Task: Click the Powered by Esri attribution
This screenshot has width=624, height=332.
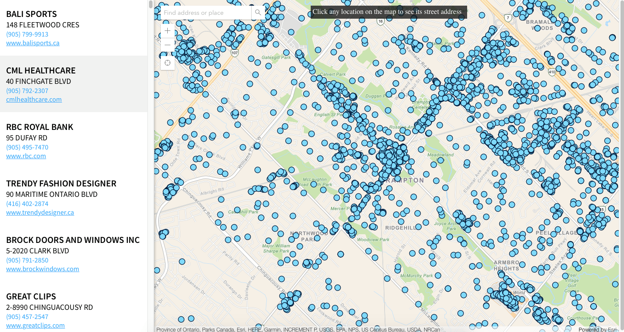Action: [x=598, y=329]
